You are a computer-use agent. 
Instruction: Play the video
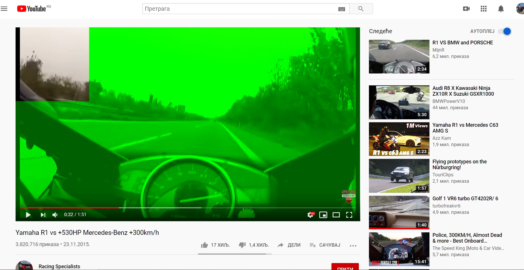click(x=28, y=215)
